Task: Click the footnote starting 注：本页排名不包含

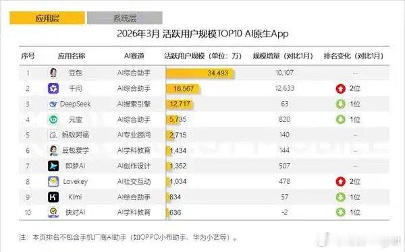Action: click(x=128, y=237)
